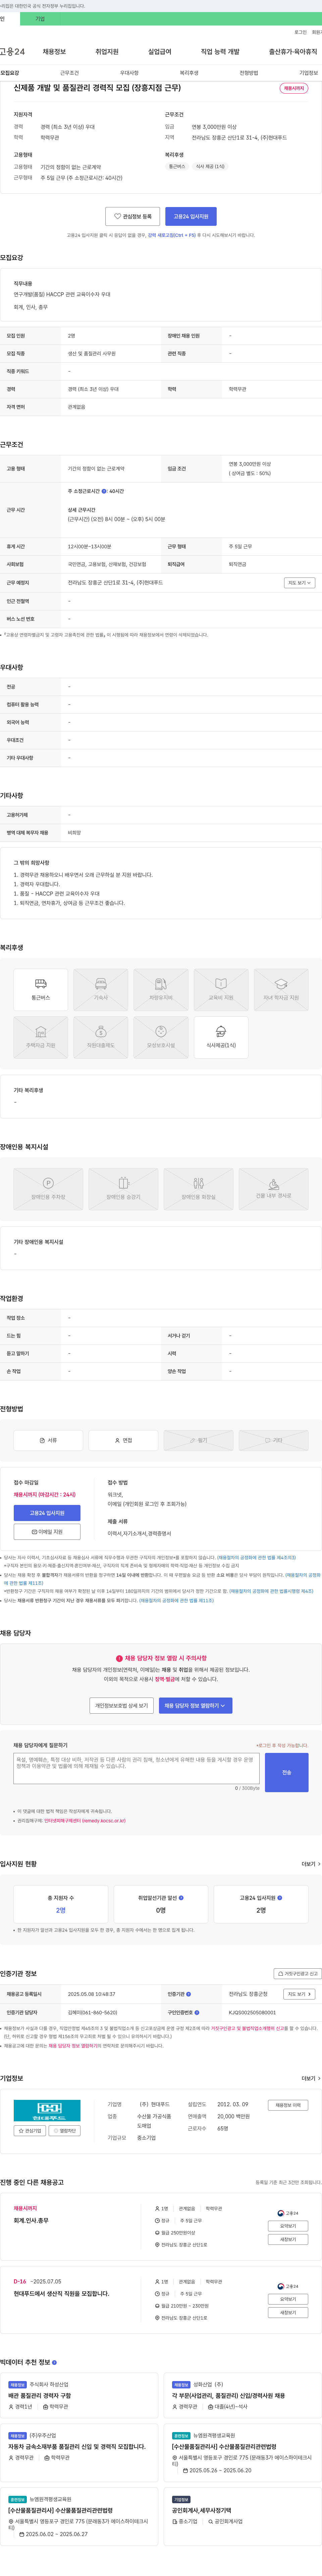Click info icon next to 주 소정근로시간
Viewport: 322px width, 2576px height.
[104, 491]
